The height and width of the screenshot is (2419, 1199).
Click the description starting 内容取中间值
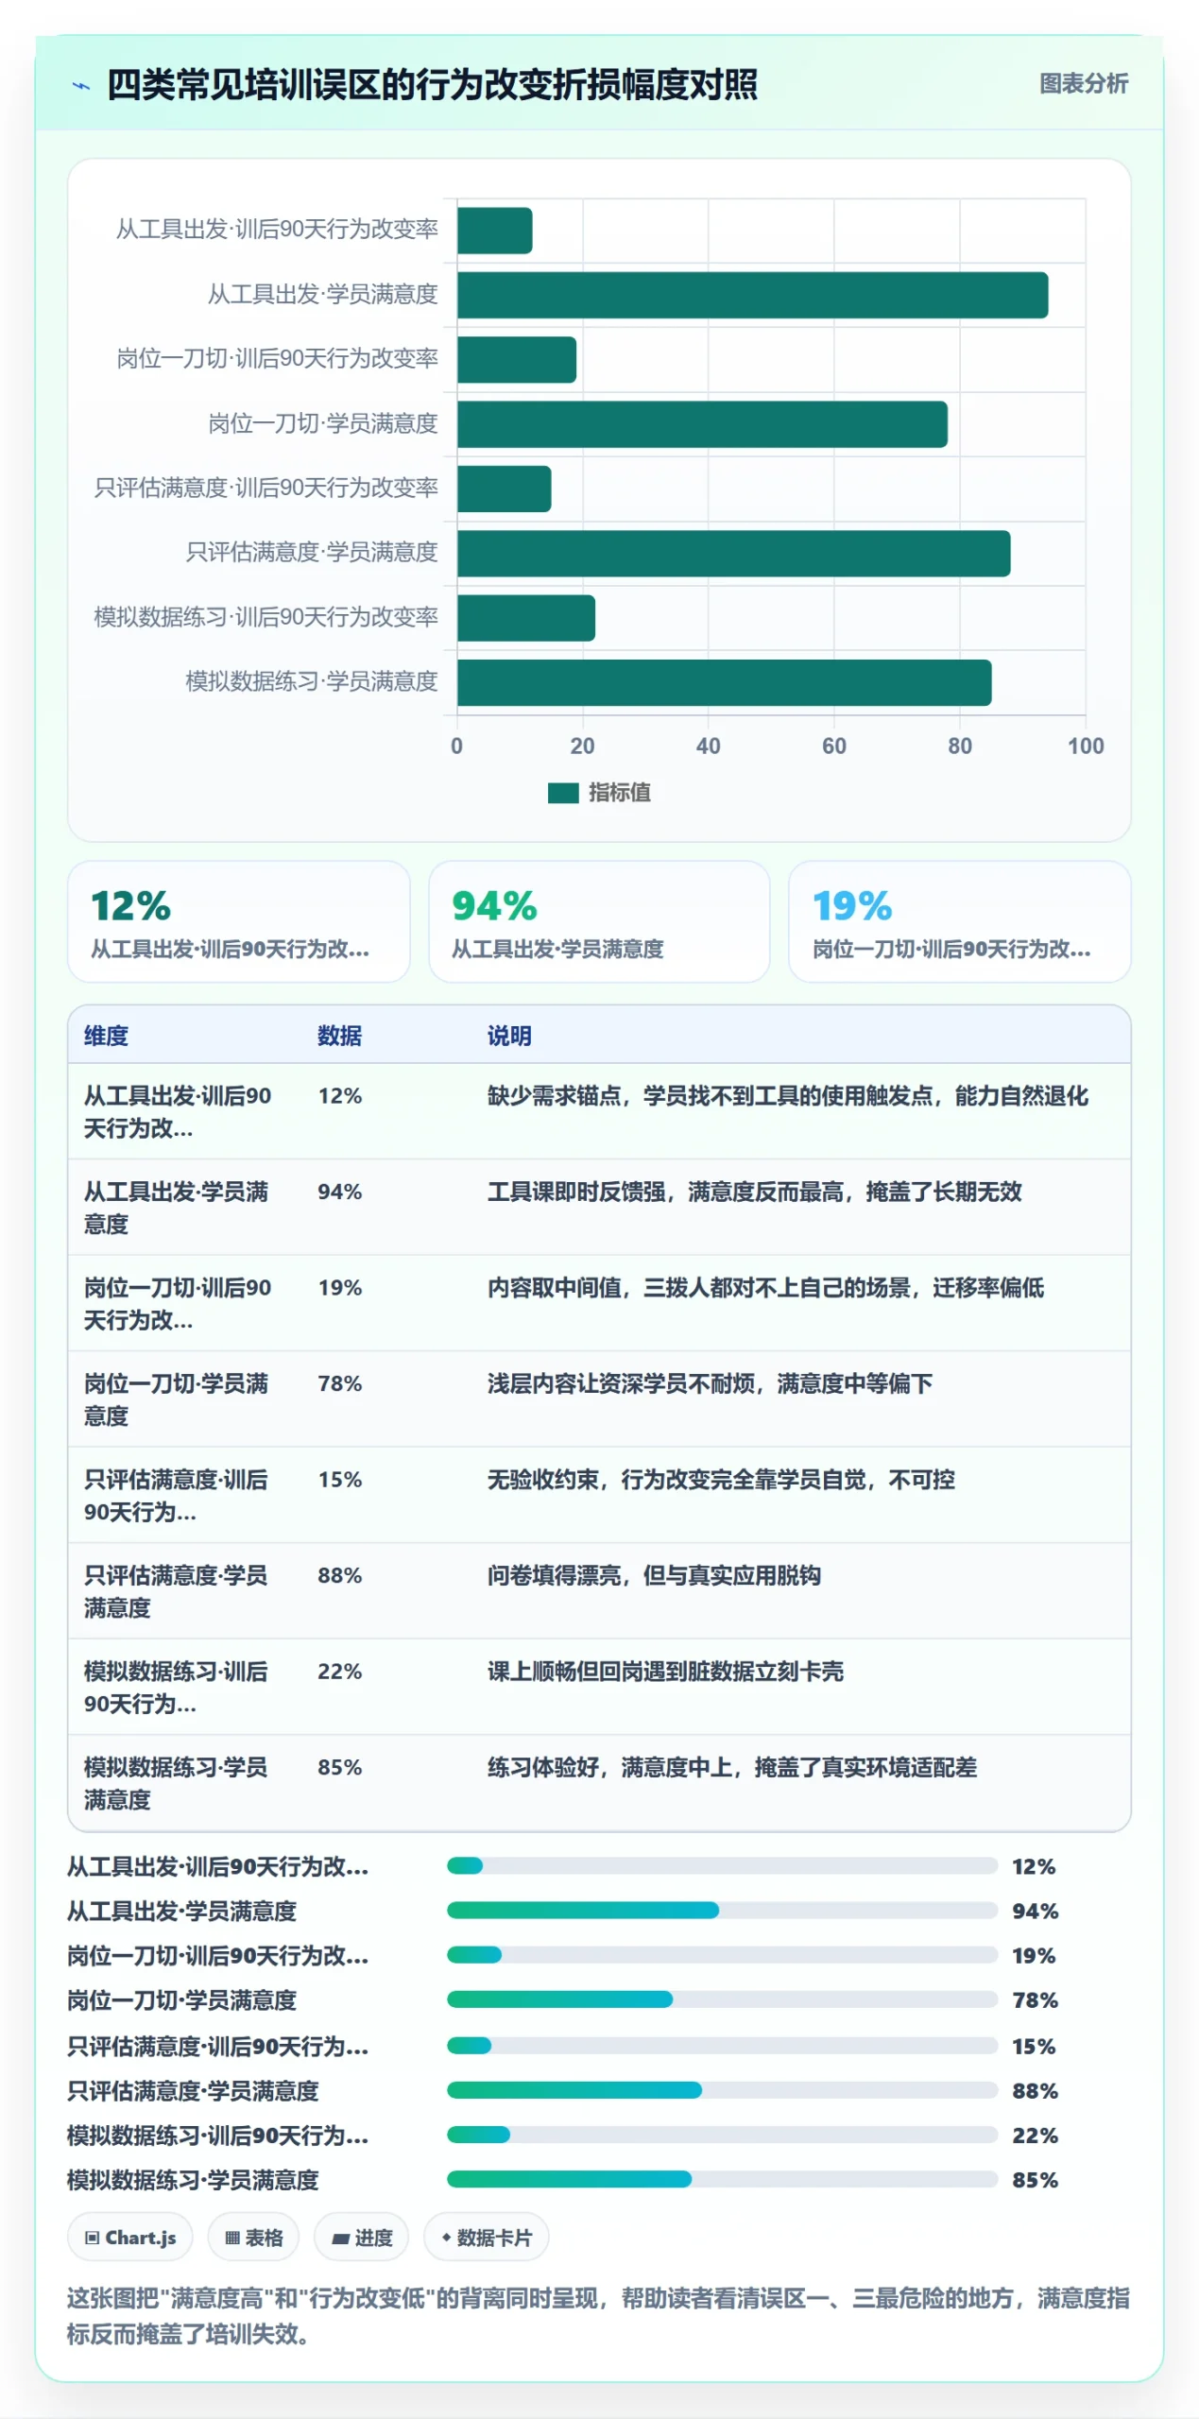(x=765, y=1288)
